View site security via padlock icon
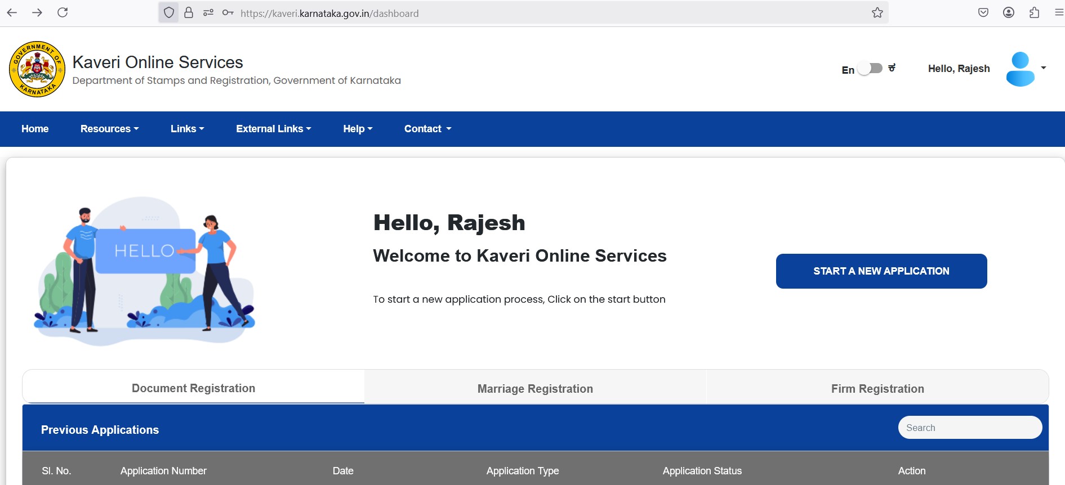 pos(189,12)
